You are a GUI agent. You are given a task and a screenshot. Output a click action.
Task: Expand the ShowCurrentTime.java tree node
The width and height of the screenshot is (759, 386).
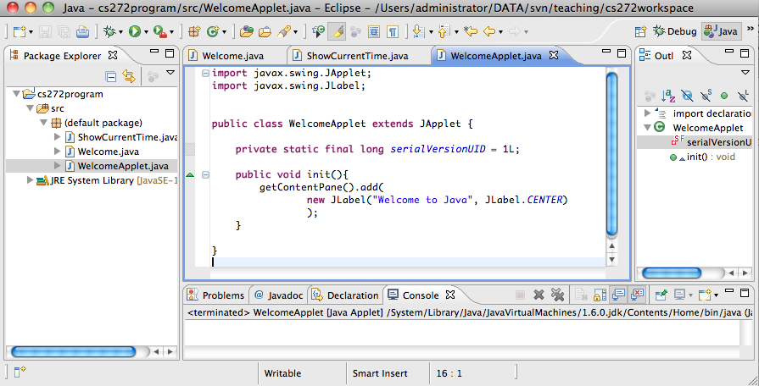[58, 137]
